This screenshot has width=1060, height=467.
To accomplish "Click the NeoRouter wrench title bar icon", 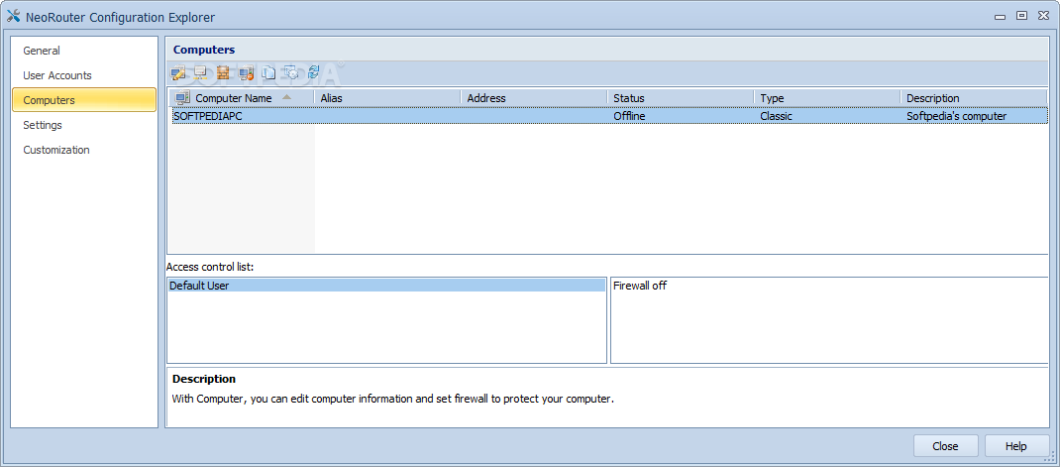I will click(13, 16).
